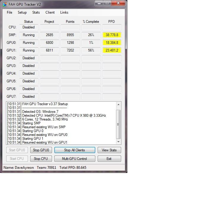This screenshot has width=217, height=215.
Task: Click GPU5 status field showing Disabled
Action: (29, 81)
